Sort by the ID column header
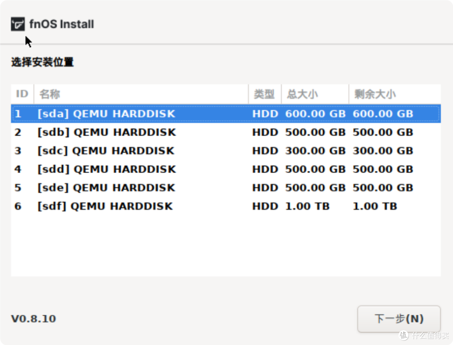Image resolution: width=453 pixels, height=345 pixels. point(22,94)
